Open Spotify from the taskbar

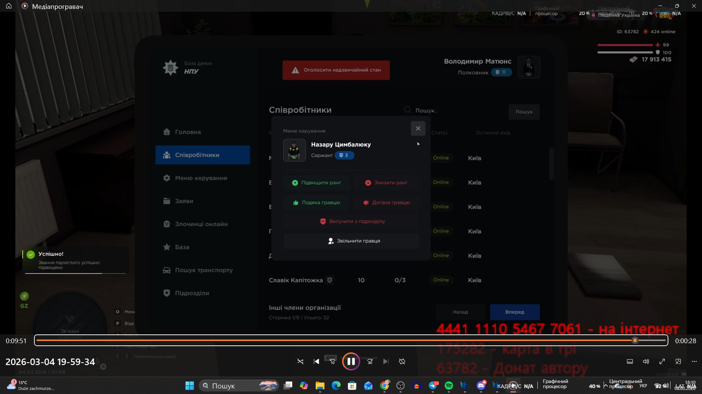(x=449, y=386)
